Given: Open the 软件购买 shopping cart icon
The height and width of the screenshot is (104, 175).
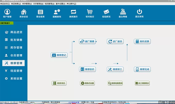Looking at the screenshot, I should point(90,13).
